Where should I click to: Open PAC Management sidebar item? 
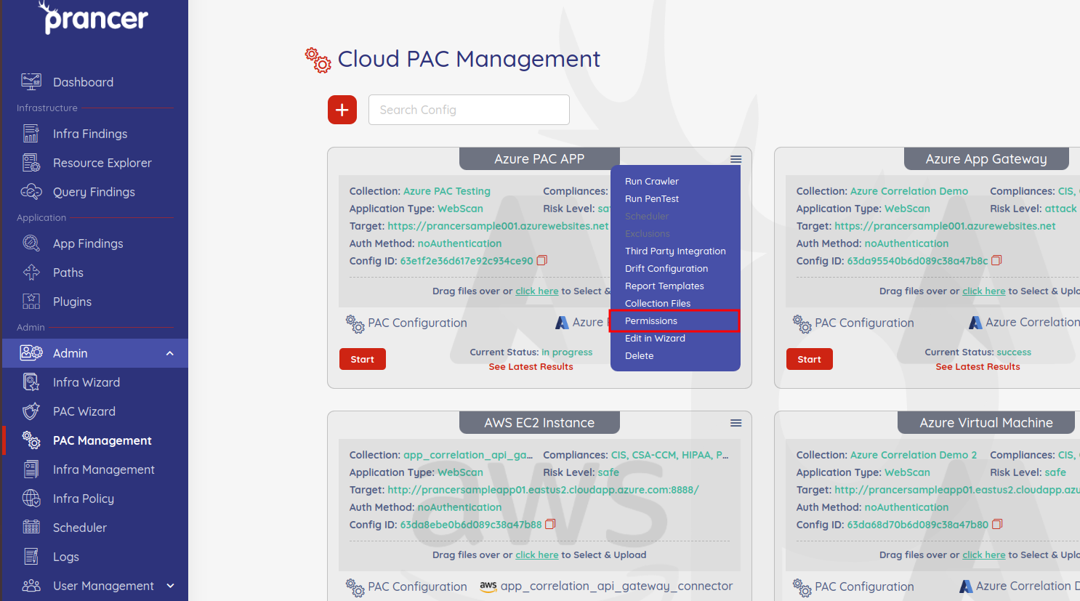94,440
